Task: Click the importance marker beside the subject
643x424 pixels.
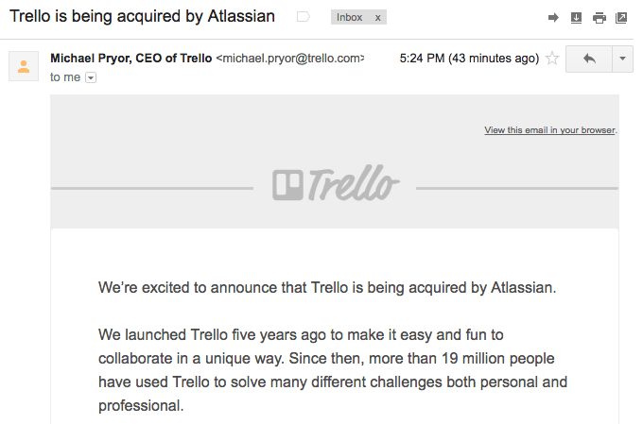Action: coord(304,17)
